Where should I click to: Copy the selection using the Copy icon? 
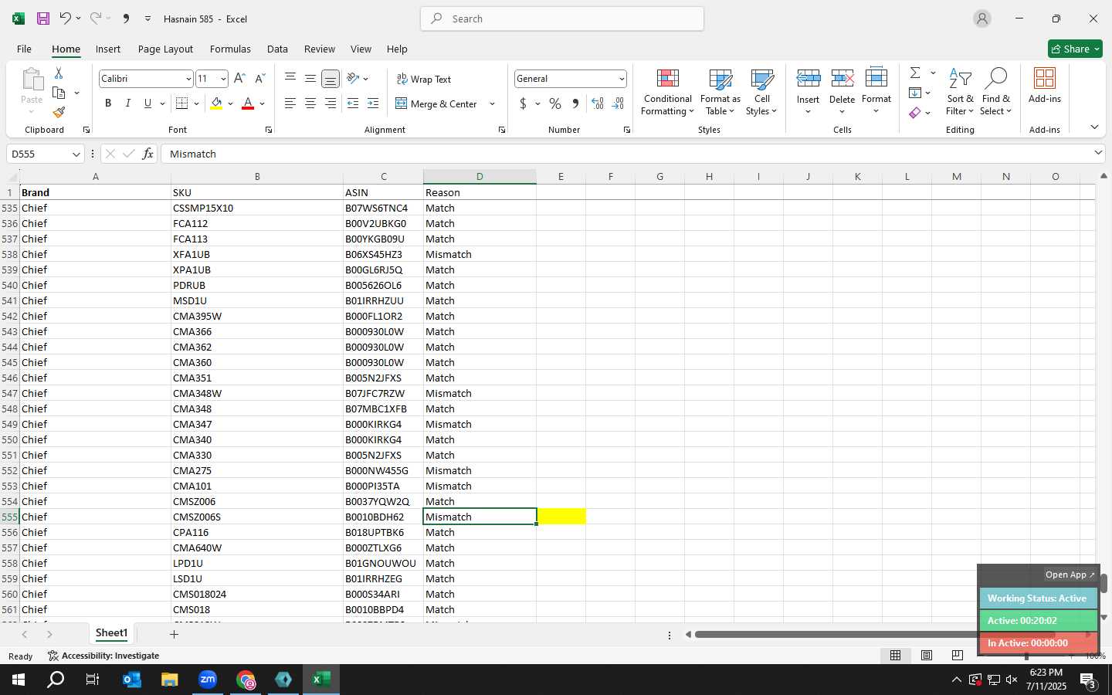59,93
